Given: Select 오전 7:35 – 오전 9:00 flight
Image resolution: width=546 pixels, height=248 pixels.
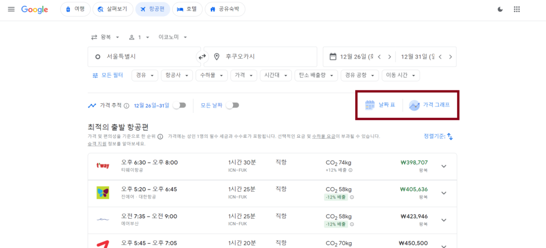Looking at the screenshot, I should click(x=272, y=220).
